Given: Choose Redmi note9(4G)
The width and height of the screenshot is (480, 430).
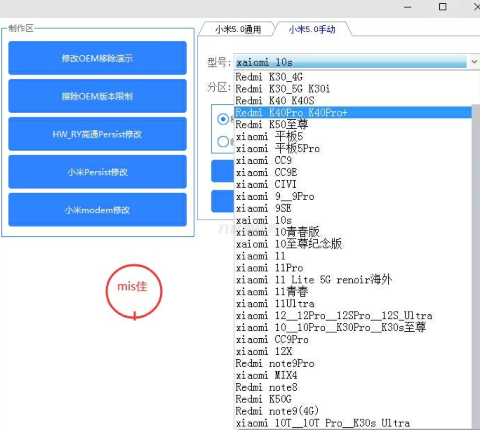Looking at the screenshot, I should coord(353,411).
